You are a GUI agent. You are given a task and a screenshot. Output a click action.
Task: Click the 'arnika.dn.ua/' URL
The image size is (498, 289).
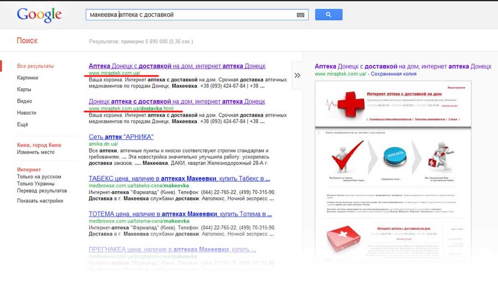(x=103, y=144)
